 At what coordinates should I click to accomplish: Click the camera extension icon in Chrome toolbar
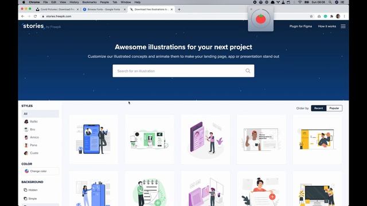tap(319, 17)
